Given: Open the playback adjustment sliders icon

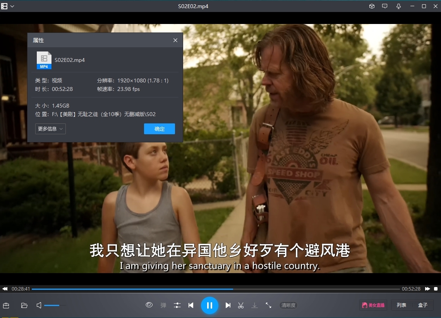Looking at the screenshot, I should tap(177, 305).
